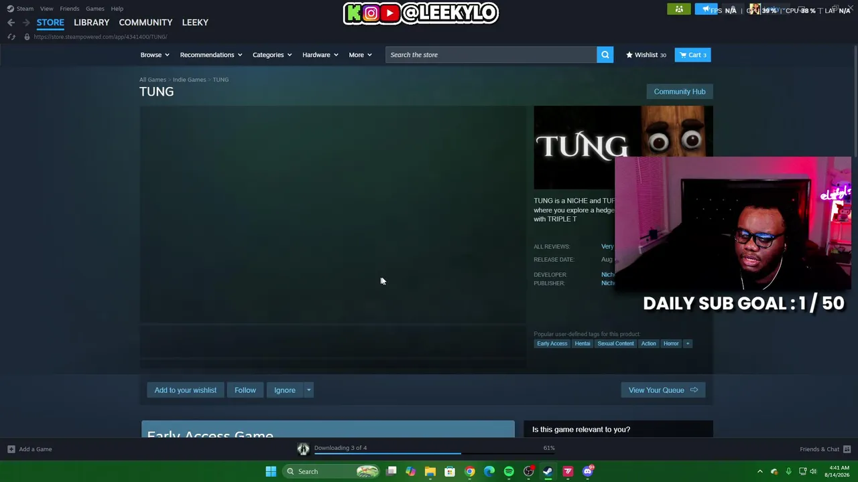Open the red TP app on the taskbar
This screenshot has height=482, width=858.
pyautogui.click(x=568, y=471)
